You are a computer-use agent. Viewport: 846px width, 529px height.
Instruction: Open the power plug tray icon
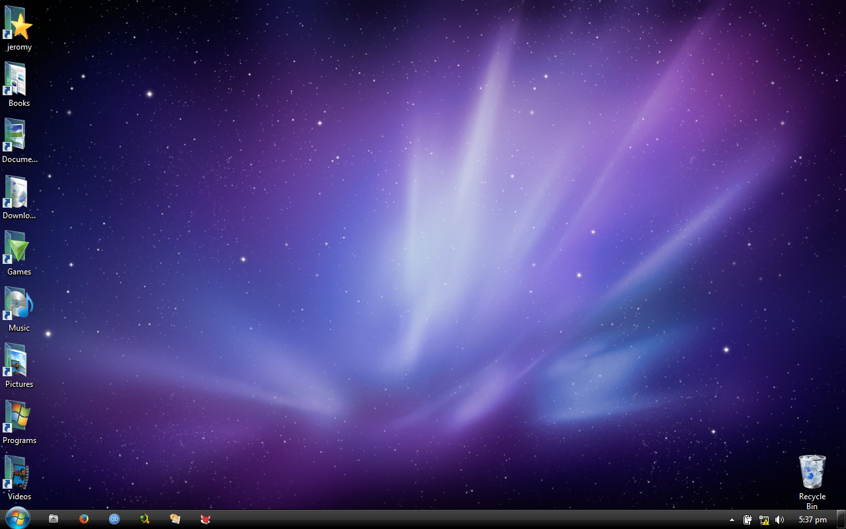click(x=748, y=520)
